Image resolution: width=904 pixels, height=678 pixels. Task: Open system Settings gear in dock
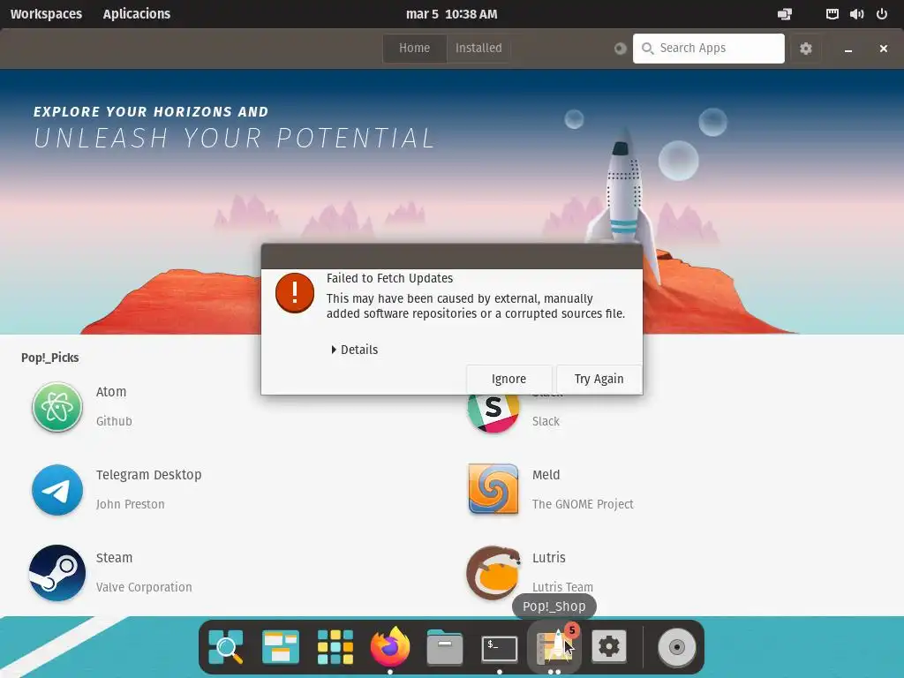click(609, 647)
